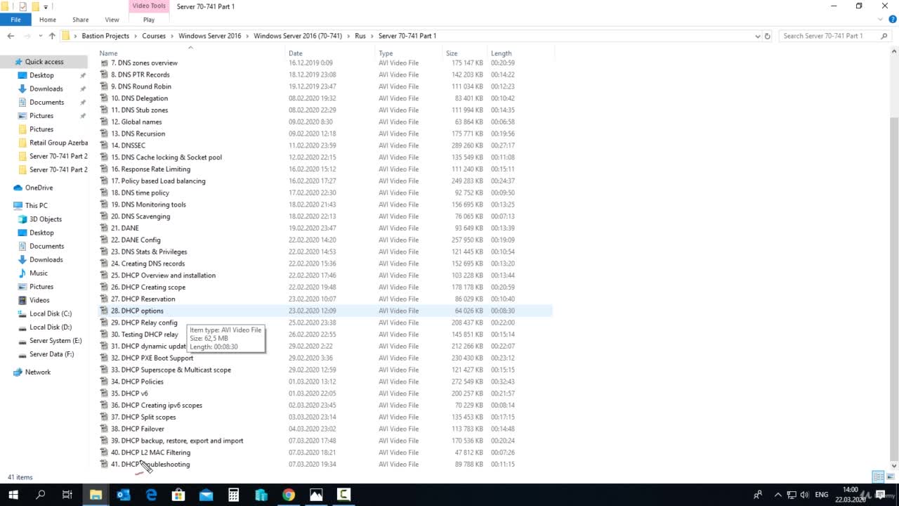Navigate to Windows Server 2016 (70-741) breadcrumb
This screenshot has height=506, width=899.
click(298, 36)
